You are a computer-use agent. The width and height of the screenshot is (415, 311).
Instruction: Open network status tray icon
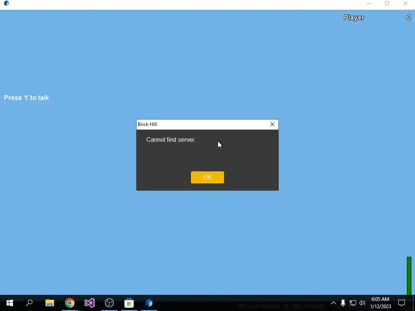pos(353,303)
